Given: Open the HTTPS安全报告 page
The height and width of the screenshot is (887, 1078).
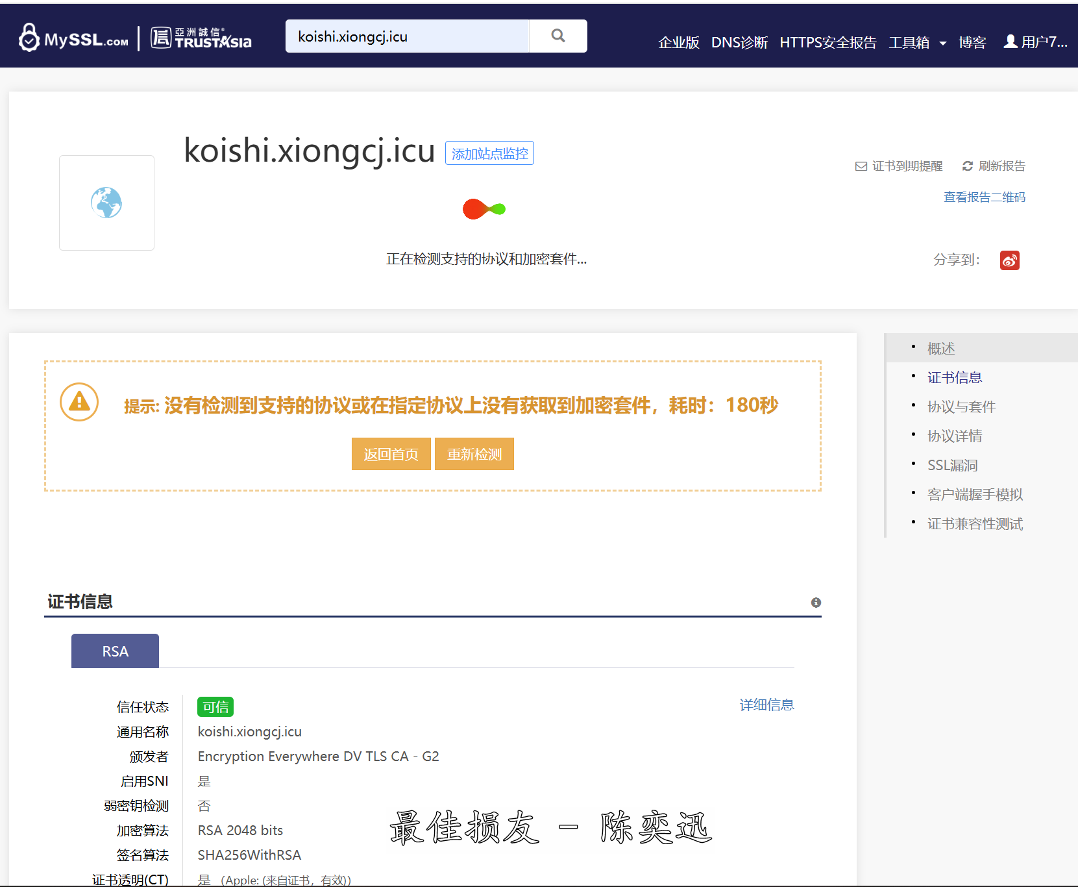Looking at the screenshot, I should (828, 42).
